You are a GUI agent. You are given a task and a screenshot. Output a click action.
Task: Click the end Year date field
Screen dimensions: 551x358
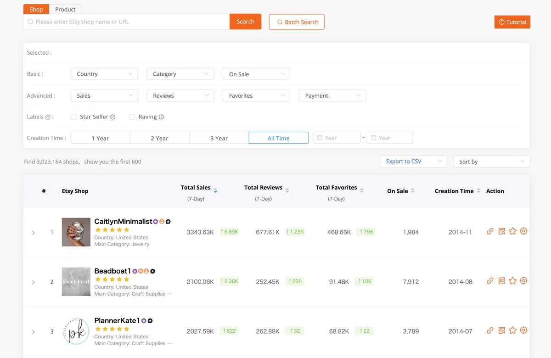coord(390,138)
